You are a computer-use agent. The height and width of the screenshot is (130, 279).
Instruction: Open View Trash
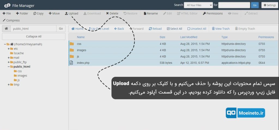(221, 29)
